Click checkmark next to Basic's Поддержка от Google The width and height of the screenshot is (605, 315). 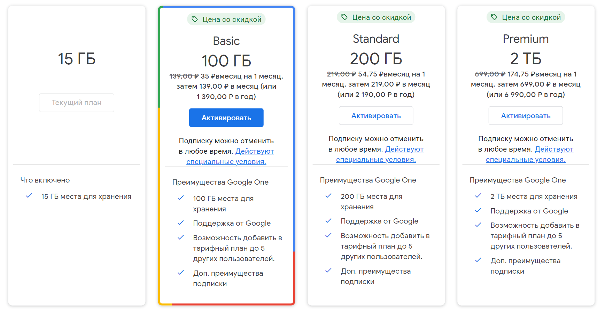tap(181, 223)
